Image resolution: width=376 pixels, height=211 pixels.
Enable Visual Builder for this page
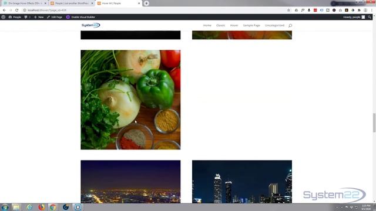pos(81,17)
